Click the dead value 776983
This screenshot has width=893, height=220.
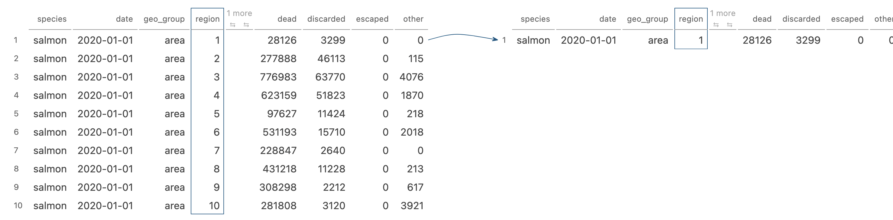[x=278, y=77]
